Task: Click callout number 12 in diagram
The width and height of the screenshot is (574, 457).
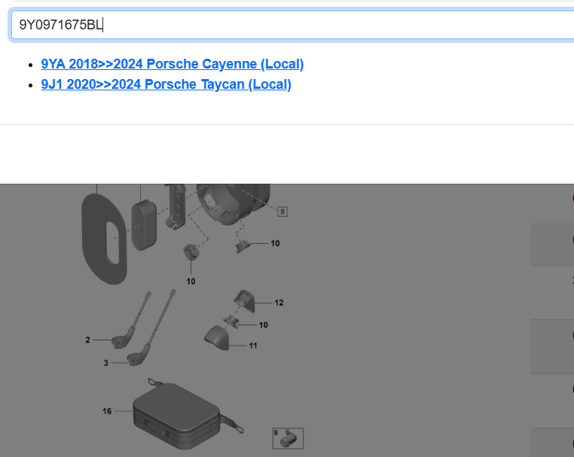Action: (x=279, y=303)
